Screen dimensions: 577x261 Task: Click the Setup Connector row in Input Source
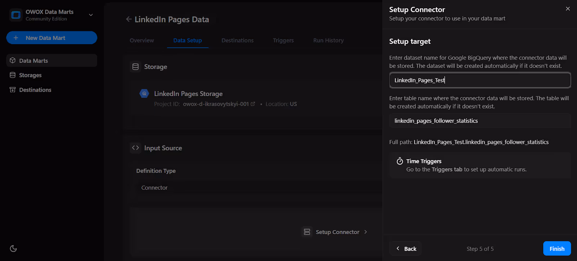click(x=335, y=232)
